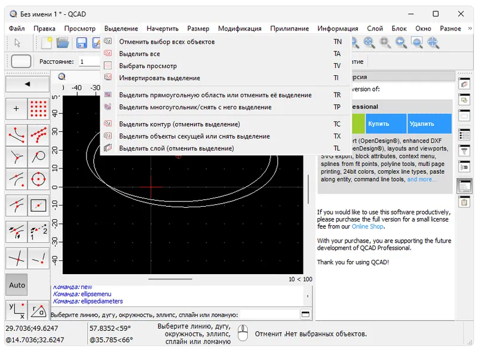478x350 pixels.
Task: Click the right-sidebar panel icon with an empty blue rectangle
Action: [x=464, y=115]
